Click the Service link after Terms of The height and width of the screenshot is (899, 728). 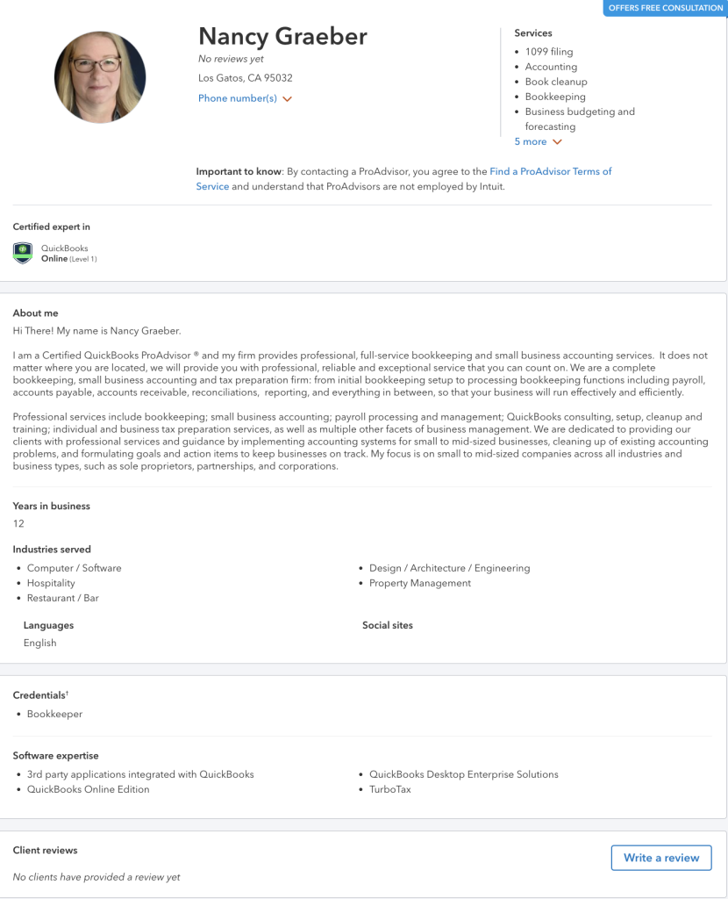(x=212, y=186)
